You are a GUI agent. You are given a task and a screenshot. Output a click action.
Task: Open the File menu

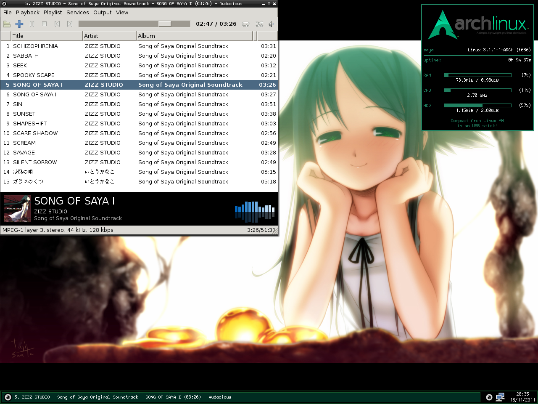point(8,12)
